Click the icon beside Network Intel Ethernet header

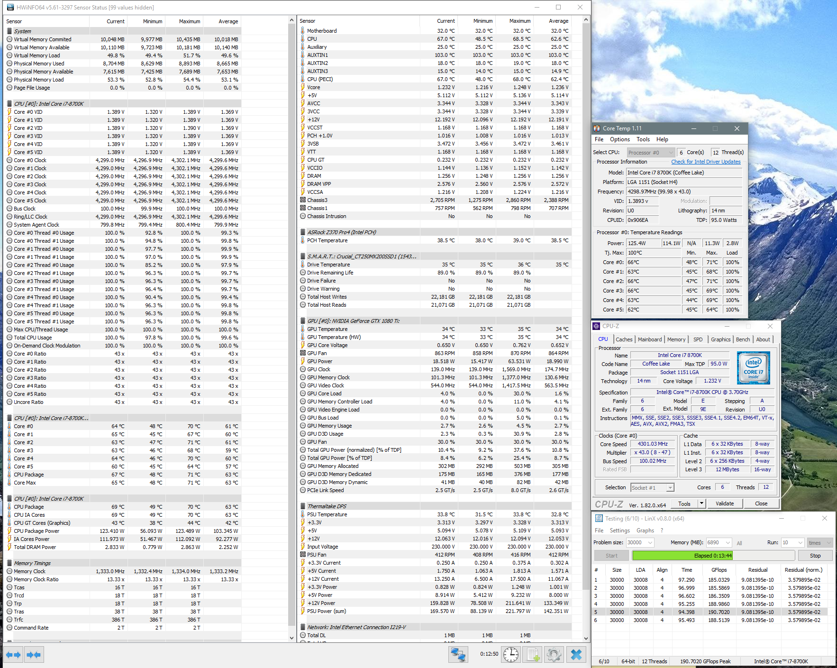tap(303, 627)
